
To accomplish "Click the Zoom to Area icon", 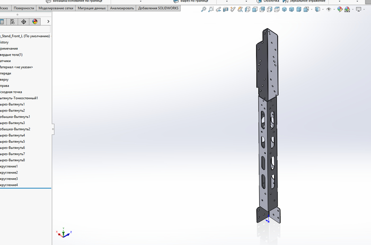I will [x=211, y=10].
